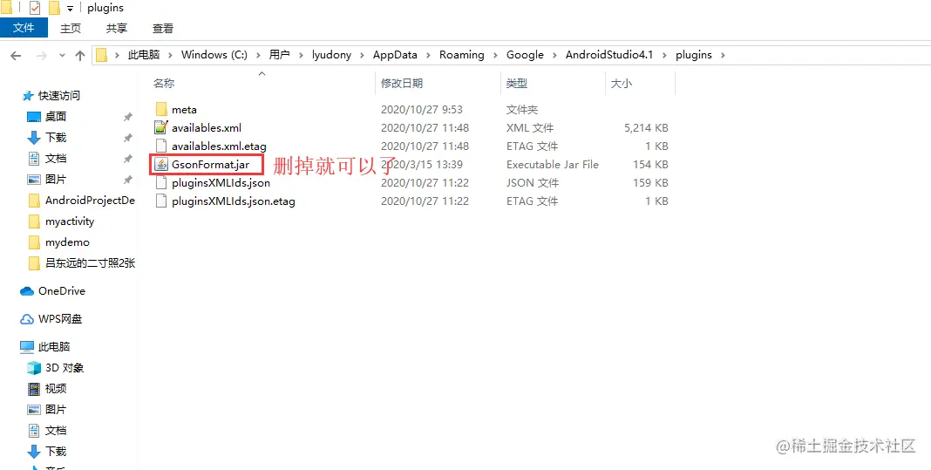Open WPS网盘 in navigation pane
Image resolution: width=931 pixels, height=470 pixels.
tap(60, 319)
